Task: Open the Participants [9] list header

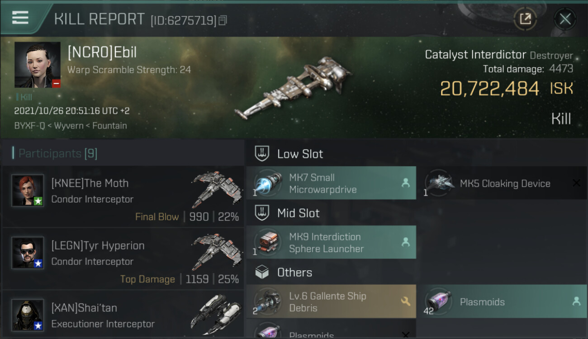Action: [58, 154]
